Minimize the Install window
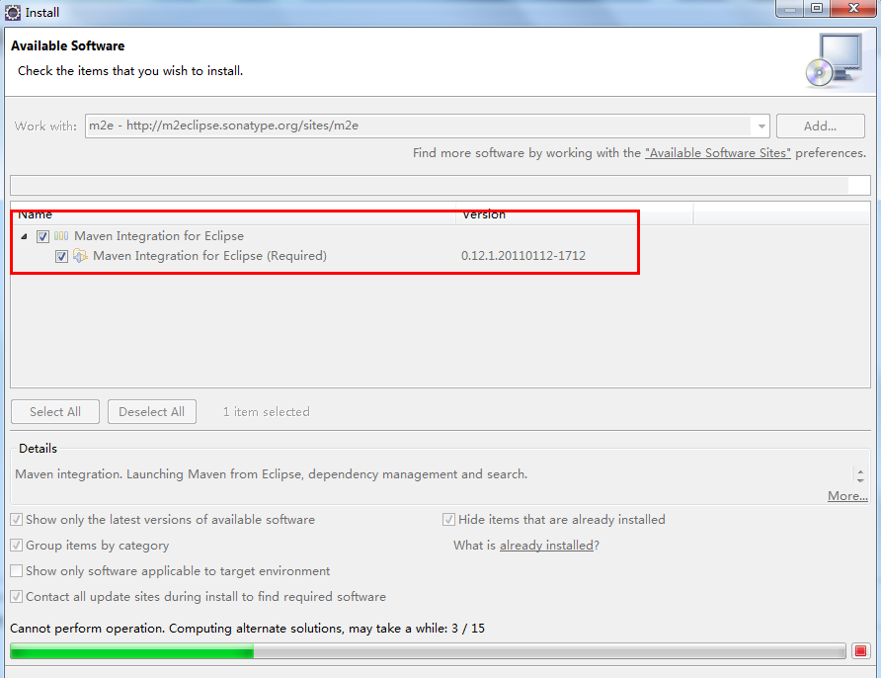Image resolution: width=881 pixels, height=678 pixels. pyautogui.click(x=789, y=9)
